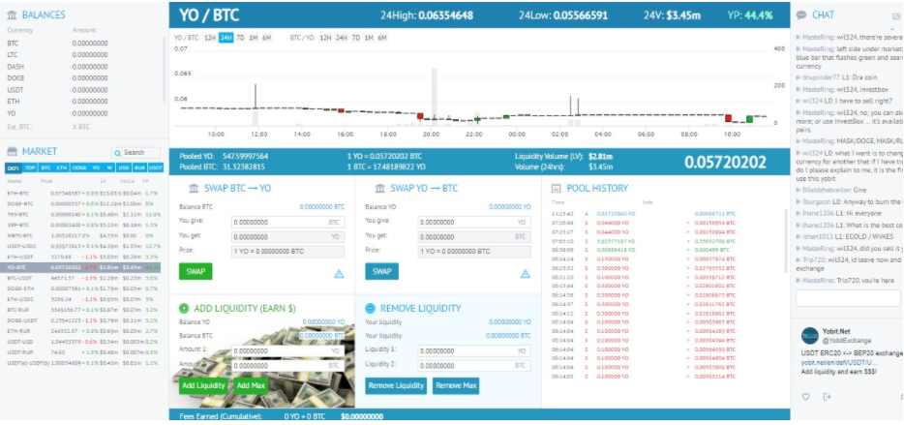Viewport: 904px width, 425px height.
Task: Like the Yobit.Net tweet with the heart icon
Action: (x=806, y=396)
